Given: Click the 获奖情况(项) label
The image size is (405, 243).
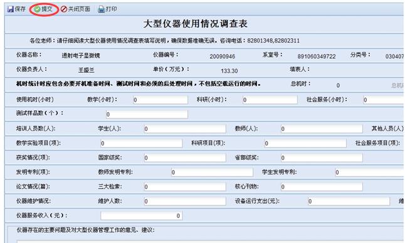Looking at the screenshot, I should (x=33, y=157).
